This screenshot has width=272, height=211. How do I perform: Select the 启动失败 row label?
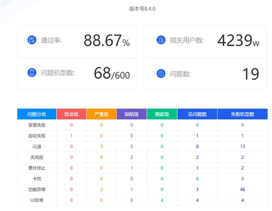coord(37,136)
